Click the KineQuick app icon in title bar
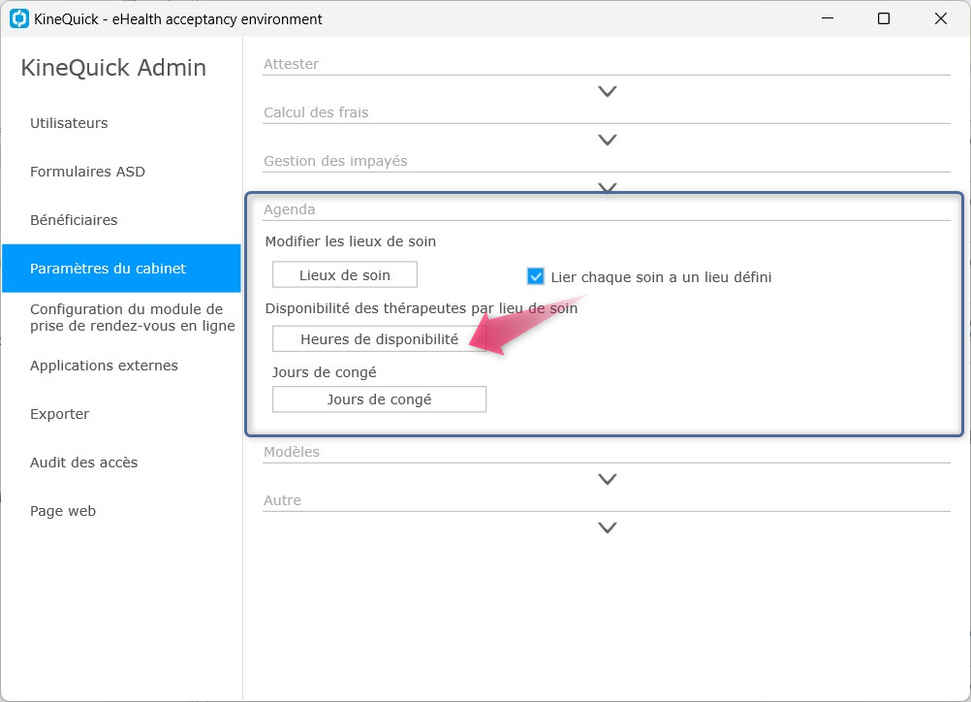The width and height of the screenshot is (971, 702). pyautogui.click(x=19, y=18)
